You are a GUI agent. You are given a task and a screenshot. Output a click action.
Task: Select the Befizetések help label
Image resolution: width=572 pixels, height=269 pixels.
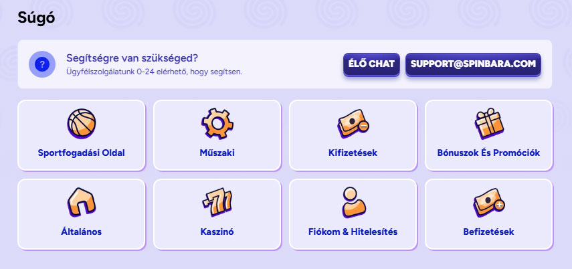[488, 232]
